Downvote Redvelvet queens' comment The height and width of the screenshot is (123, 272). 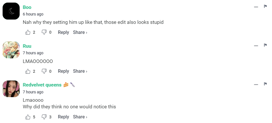44,117
